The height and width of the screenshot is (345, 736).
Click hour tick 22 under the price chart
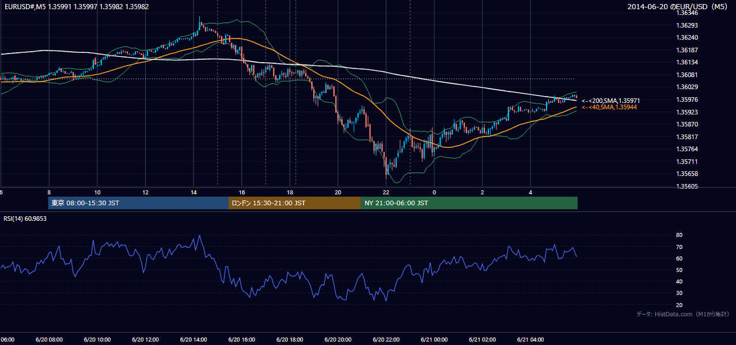click(x=386, y=193)
